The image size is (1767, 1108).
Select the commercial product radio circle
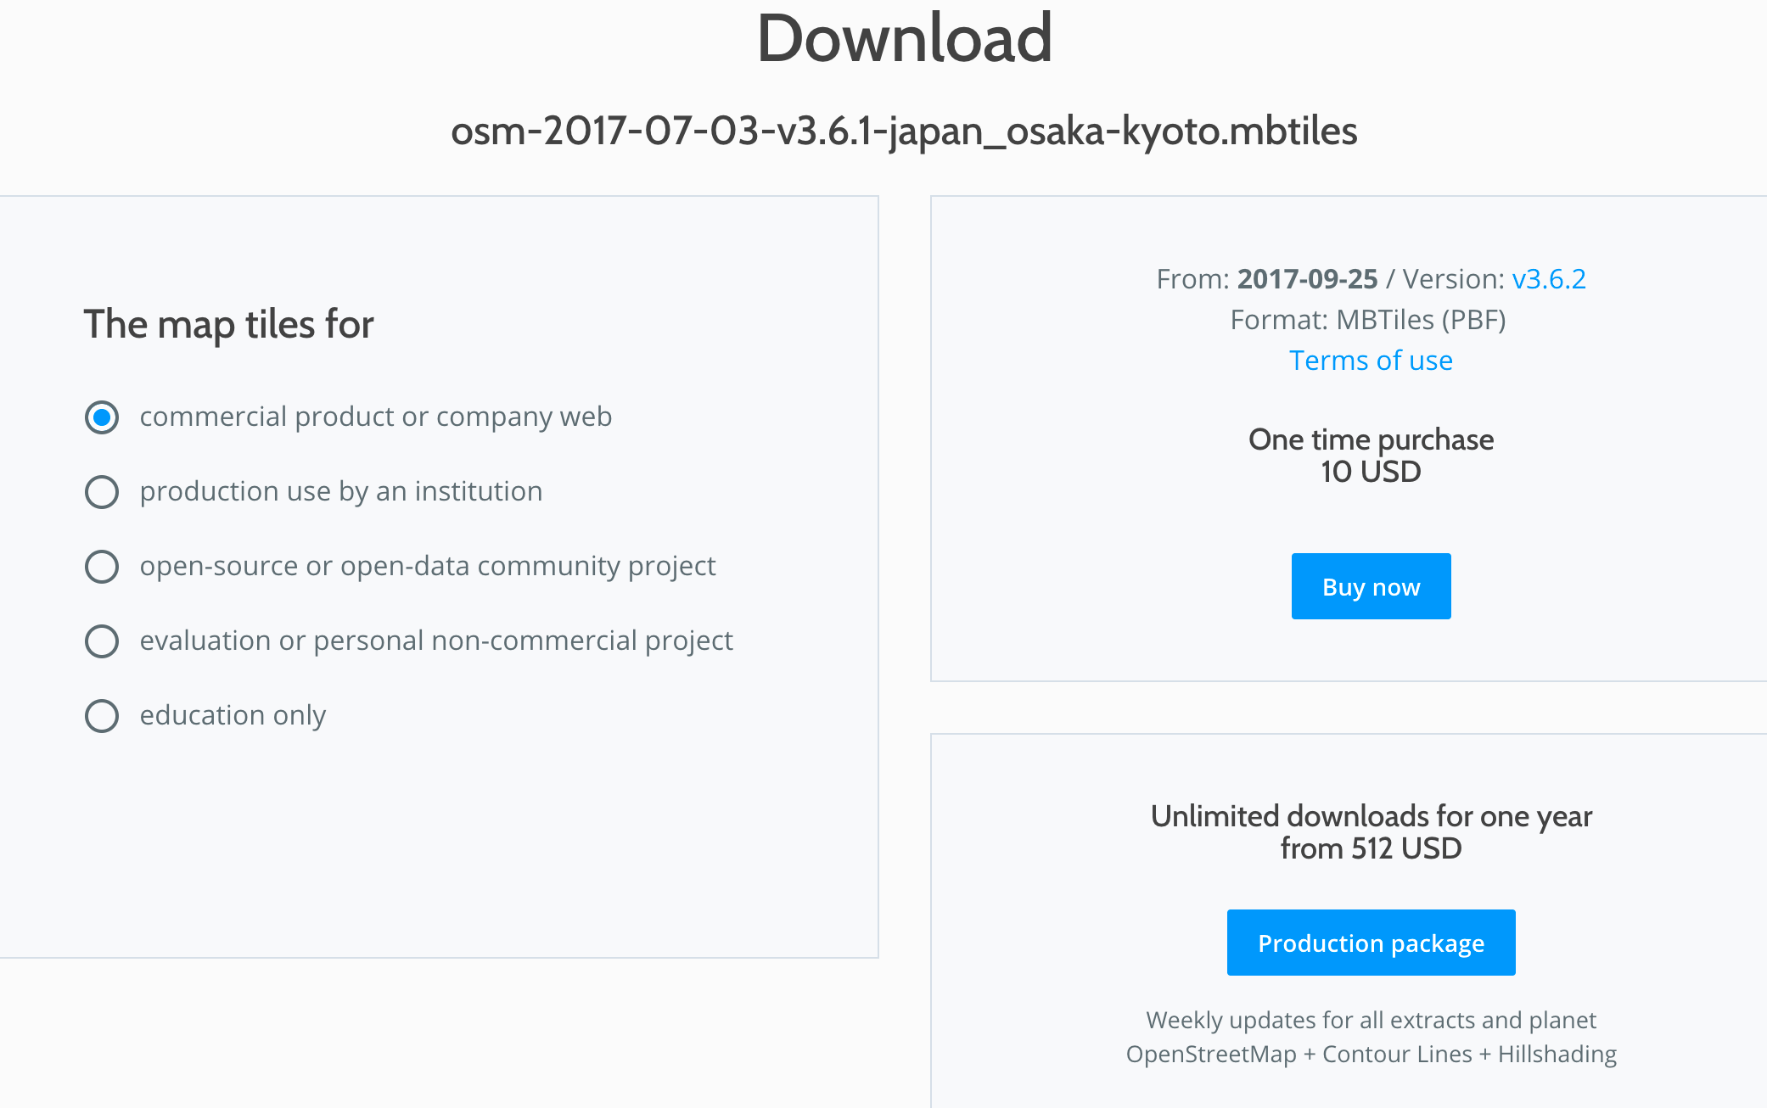point(102,417)
